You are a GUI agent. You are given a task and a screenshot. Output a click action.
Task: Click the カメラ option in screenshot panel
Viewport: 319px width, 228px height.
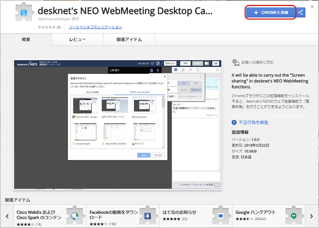click(184, 90)
